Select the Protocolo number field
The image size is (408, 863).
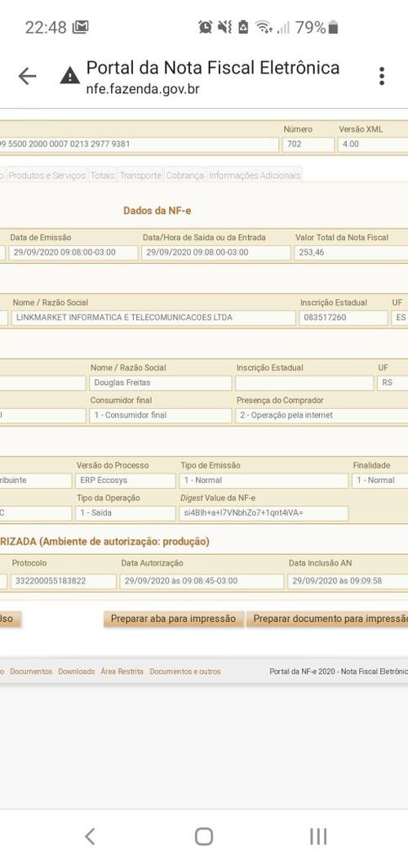(62, 581)
